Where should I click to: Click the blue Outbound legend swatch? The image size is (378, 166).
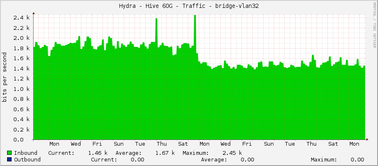(10, 159)
